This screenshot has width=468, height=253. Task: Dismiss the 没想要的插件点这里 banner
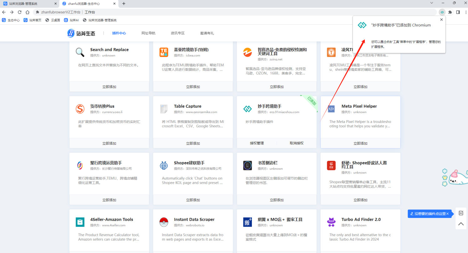[x=447, y=214]
